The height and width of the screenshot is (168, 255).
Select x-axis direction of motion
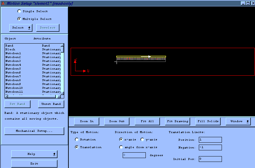[121, 139]
